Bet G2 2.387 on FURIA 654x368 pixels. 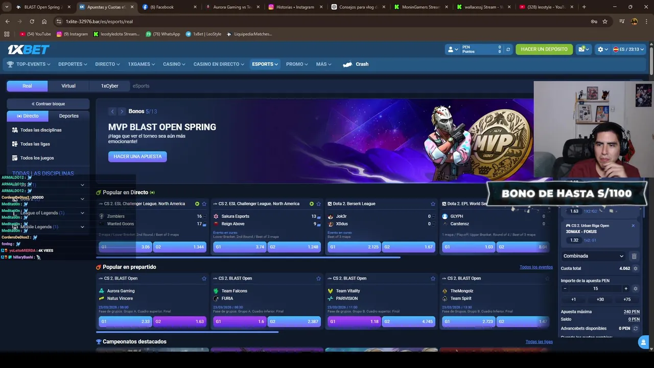click(294, 321)
